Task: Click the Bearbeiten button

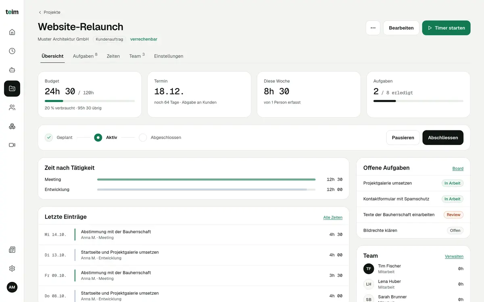Action: (x=401, y=28)
